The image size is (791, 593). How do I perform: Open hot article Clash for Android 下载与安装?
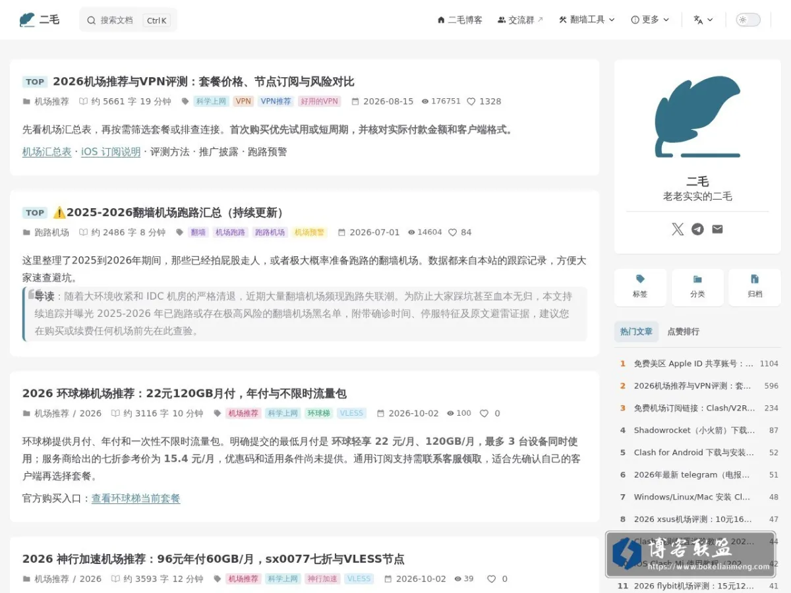point(694,453)
